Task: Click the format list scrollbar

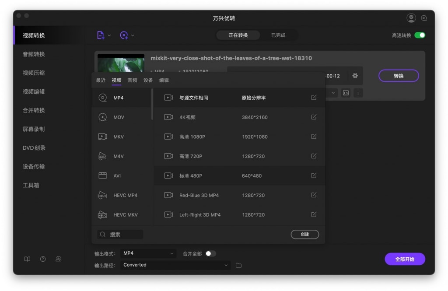Action: click(152, 104)
